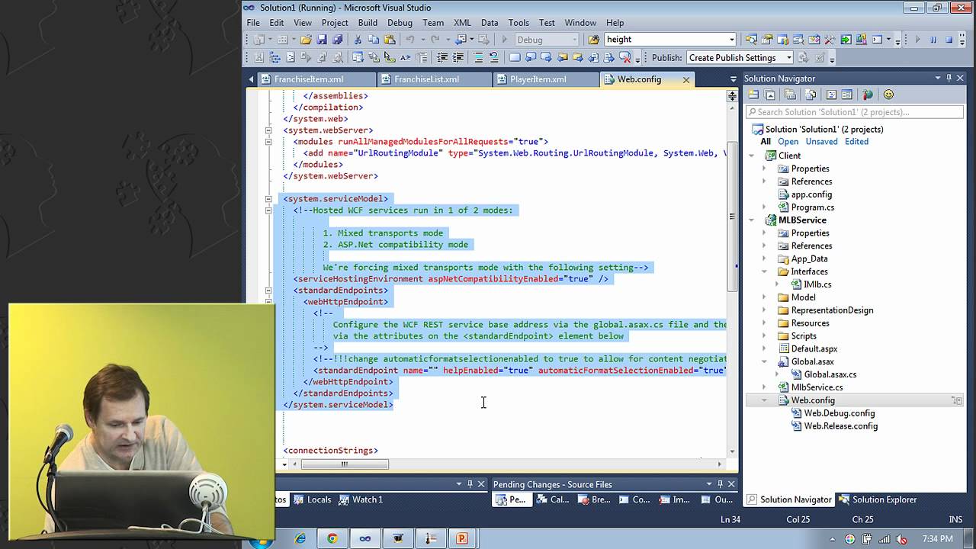Click the Open File toolbar icon
This screenshot has width=976, height=549.
[306, 40]
